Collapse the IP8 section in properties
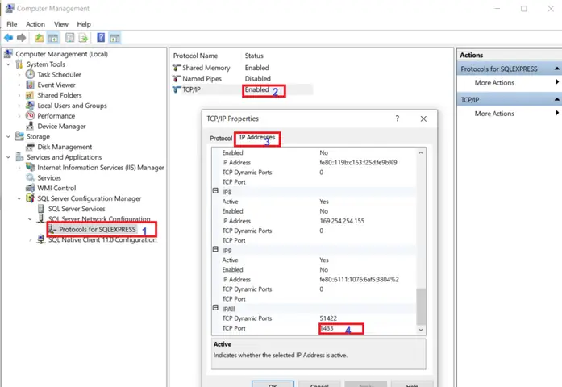 click(215, 190)
